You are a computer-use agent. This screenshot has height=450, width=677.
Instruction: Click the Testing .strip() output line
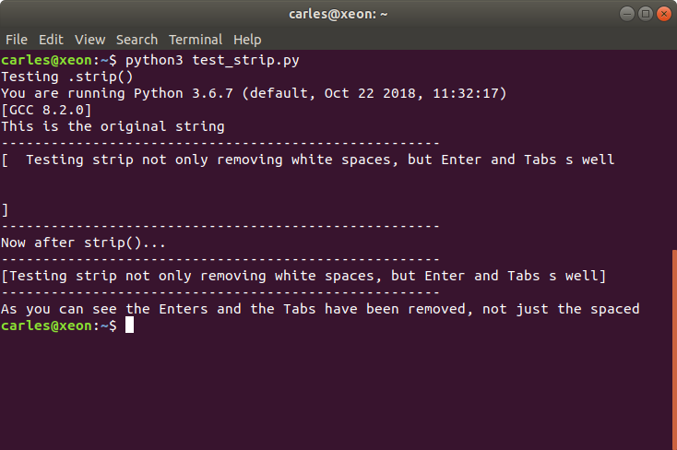click(67, 77)
